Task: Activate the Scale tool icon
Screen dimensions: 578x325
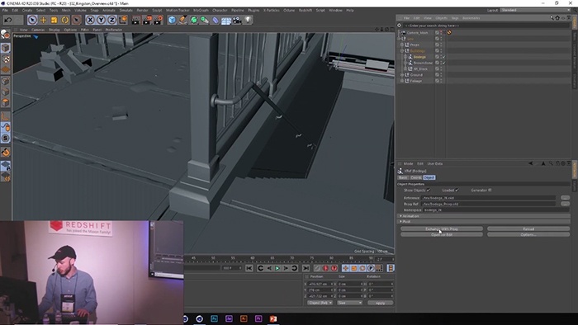Action: (54, 20)
